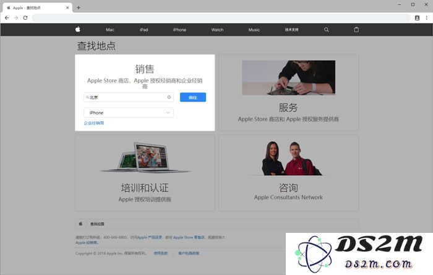Open a new browser tab
The height and width of the screenshot is (275, 433).
[79, 7]
